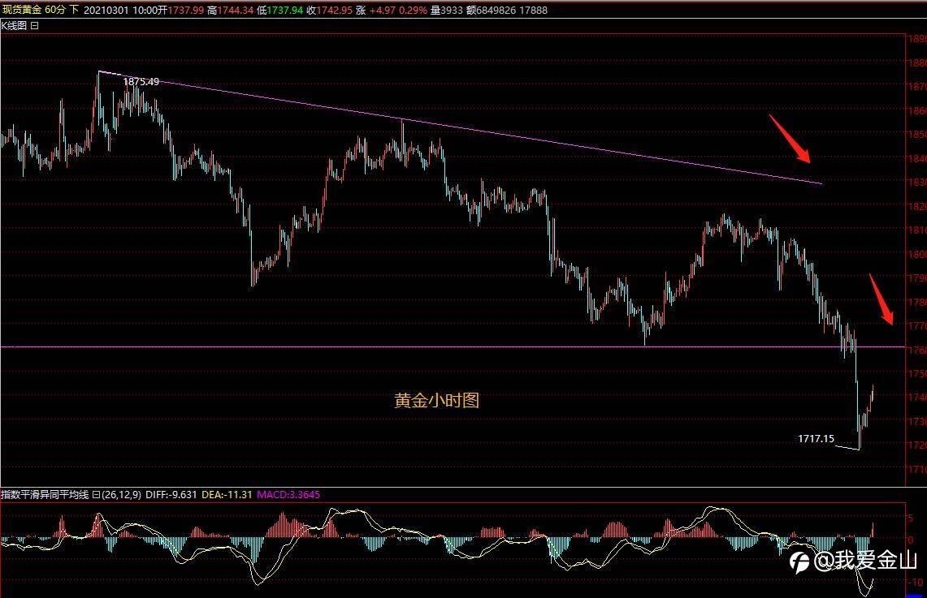Click the turnover value 额6849826
927x598 pixels.
click(491, 10)
